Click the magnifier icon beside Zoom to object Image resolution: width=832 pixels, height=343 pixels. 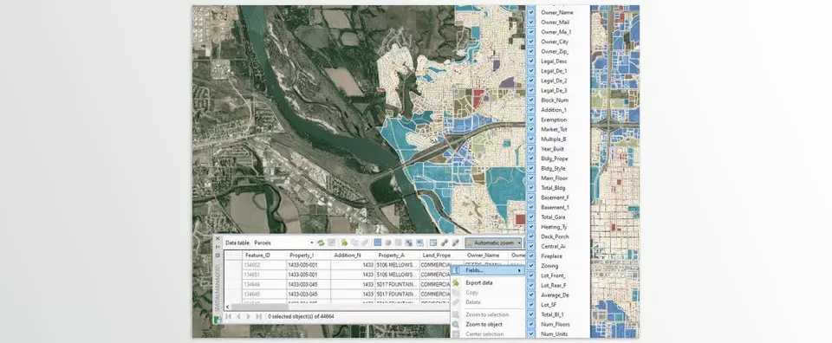456,325
